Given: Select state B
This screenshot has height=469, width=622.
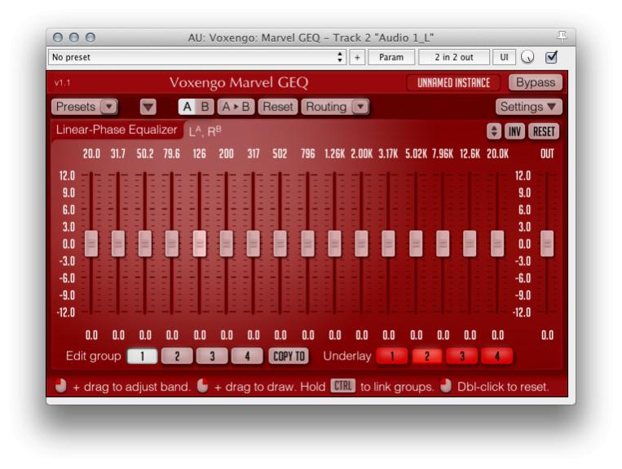Looking at the screenshot, I should tap(205, 107).
